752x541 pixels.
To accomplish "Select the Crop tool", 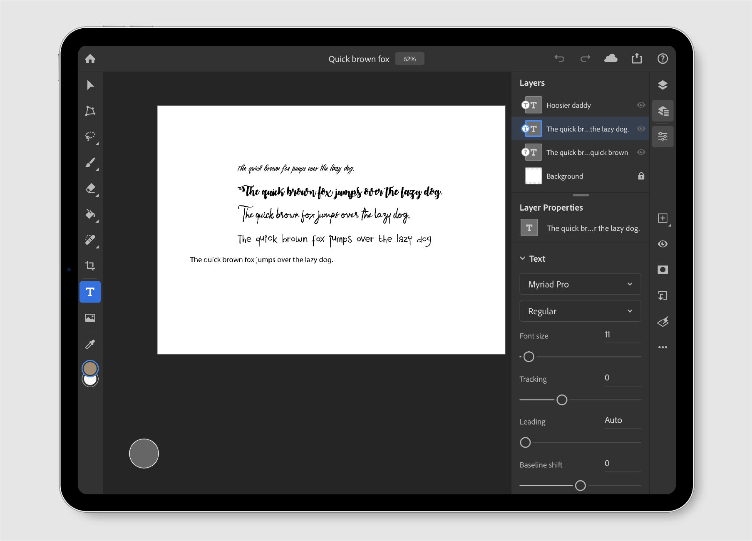I will 90,266.
